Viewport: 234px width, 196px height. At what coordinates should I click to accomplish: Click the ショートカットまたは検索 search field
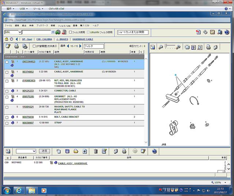(133, 32)
